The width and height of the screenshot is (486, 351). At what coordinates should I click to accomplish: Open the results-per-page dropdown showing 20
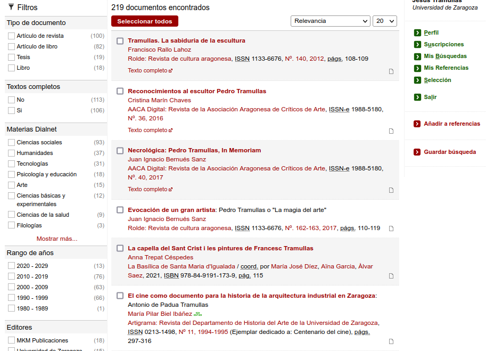(385, 21)
